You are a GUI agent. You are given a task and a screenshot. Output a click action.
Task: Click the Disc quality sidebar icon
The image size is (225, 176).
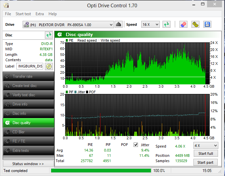pyautogui.click(x=7, y=123)
